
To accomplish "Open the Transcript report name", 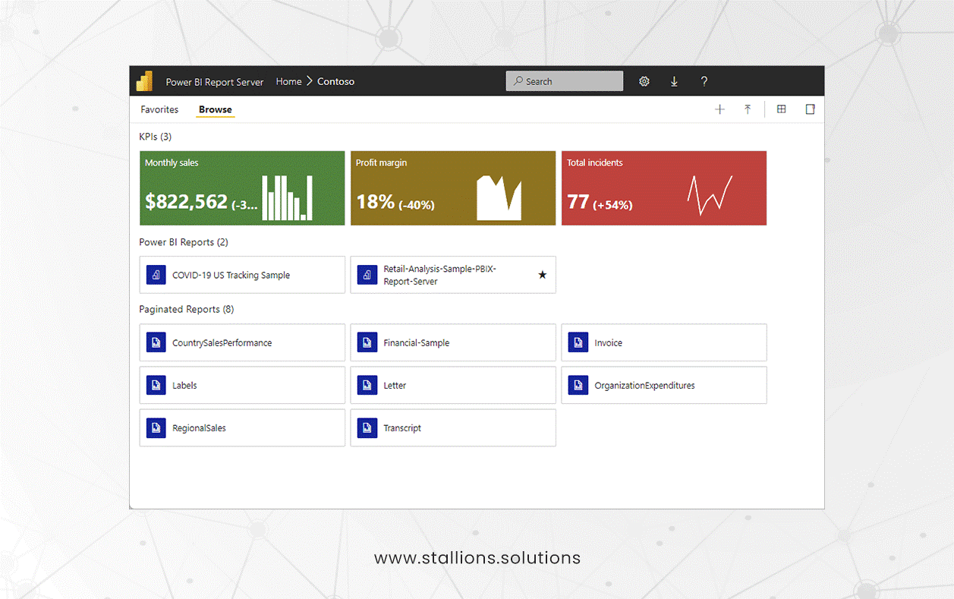I will click(402, 428).
